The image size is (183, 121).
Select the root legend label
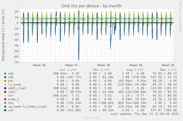(x=12, y=92)
